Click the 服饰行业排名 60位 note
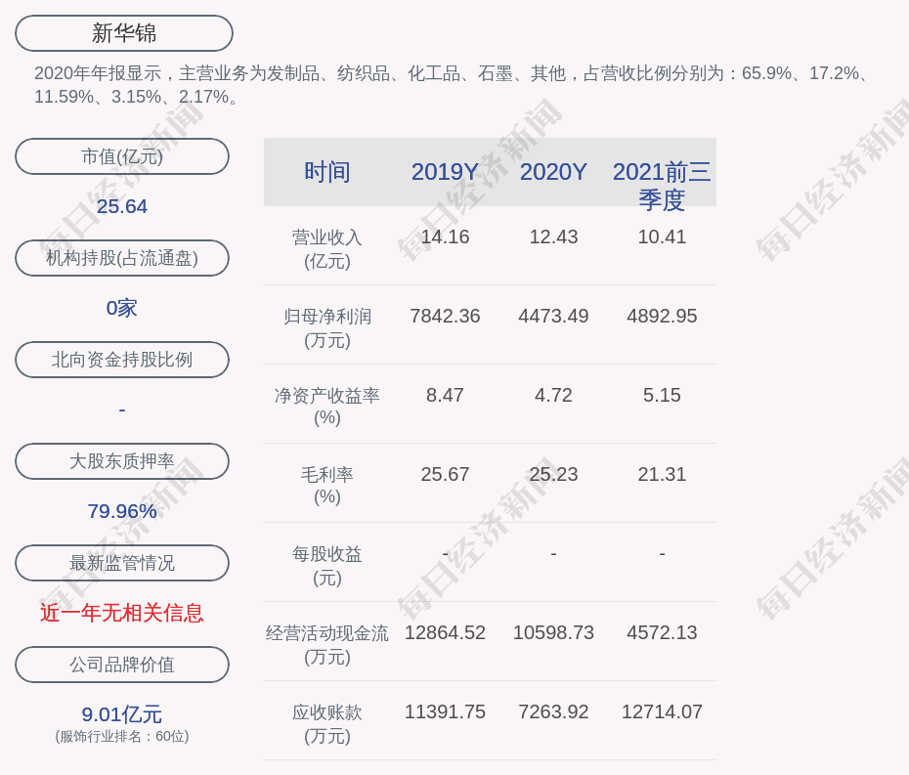The width and height of the screenshot is (909, 775). [122, 737]
